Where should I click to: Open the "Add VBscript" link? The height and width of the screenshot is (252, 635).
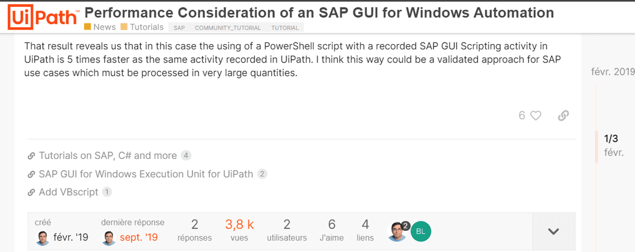click(69, 192)
